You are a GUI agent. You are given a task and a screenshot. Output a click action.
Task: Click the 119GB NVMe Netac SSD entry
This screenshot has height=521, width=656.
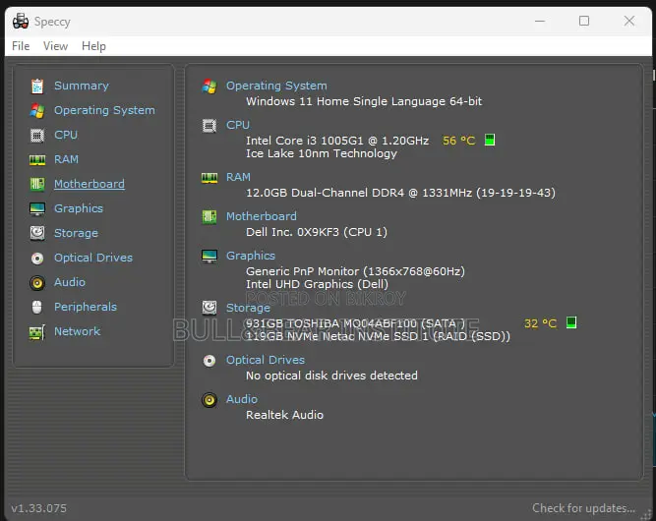[x=379, y=336]
